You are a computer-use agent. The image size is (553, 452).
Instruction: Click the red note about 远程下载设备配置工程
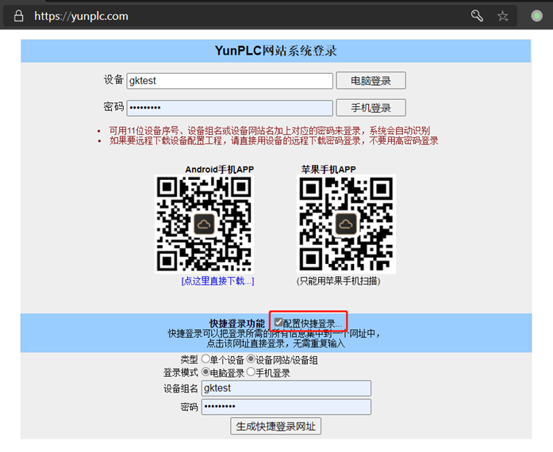tap(274, 141)
